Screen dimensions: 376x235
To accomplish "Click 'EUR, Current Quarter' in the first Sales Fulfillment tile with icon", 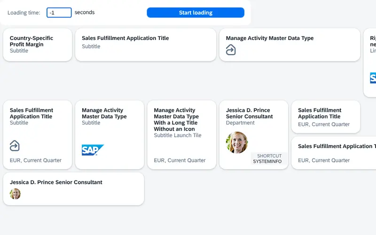I will click(36, 160).
